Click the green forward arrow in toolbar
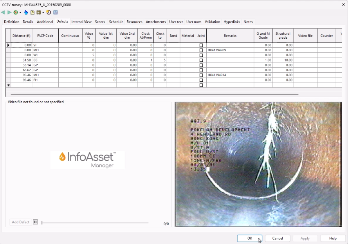The height and width of the screenshot is (244, 348). click(9, 13)
